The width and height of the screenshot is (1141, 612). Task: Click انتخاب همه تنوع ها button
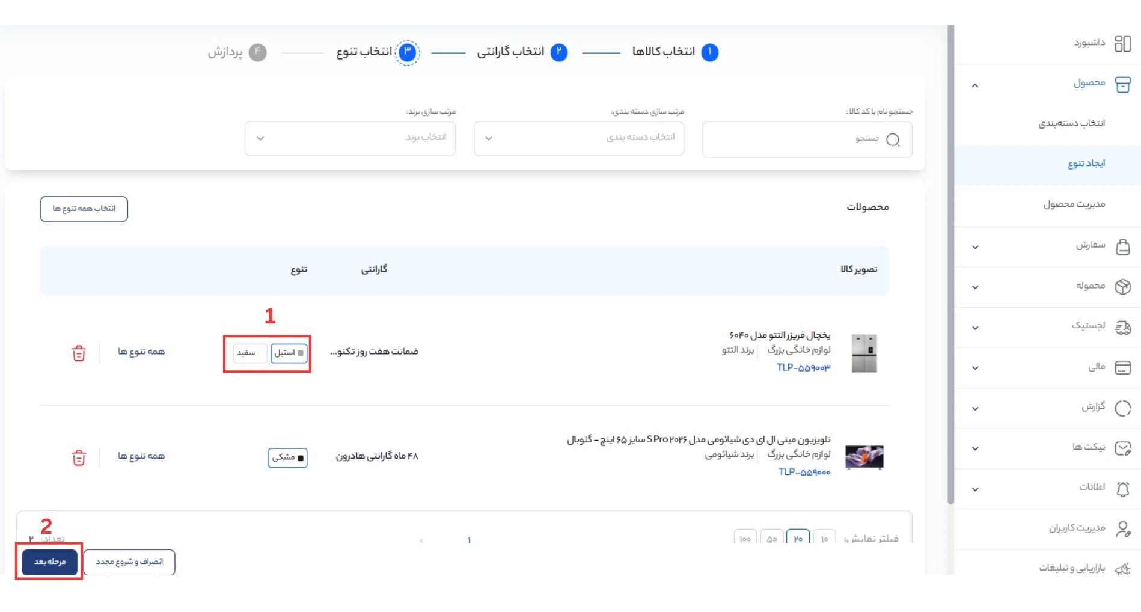[84, 209]
